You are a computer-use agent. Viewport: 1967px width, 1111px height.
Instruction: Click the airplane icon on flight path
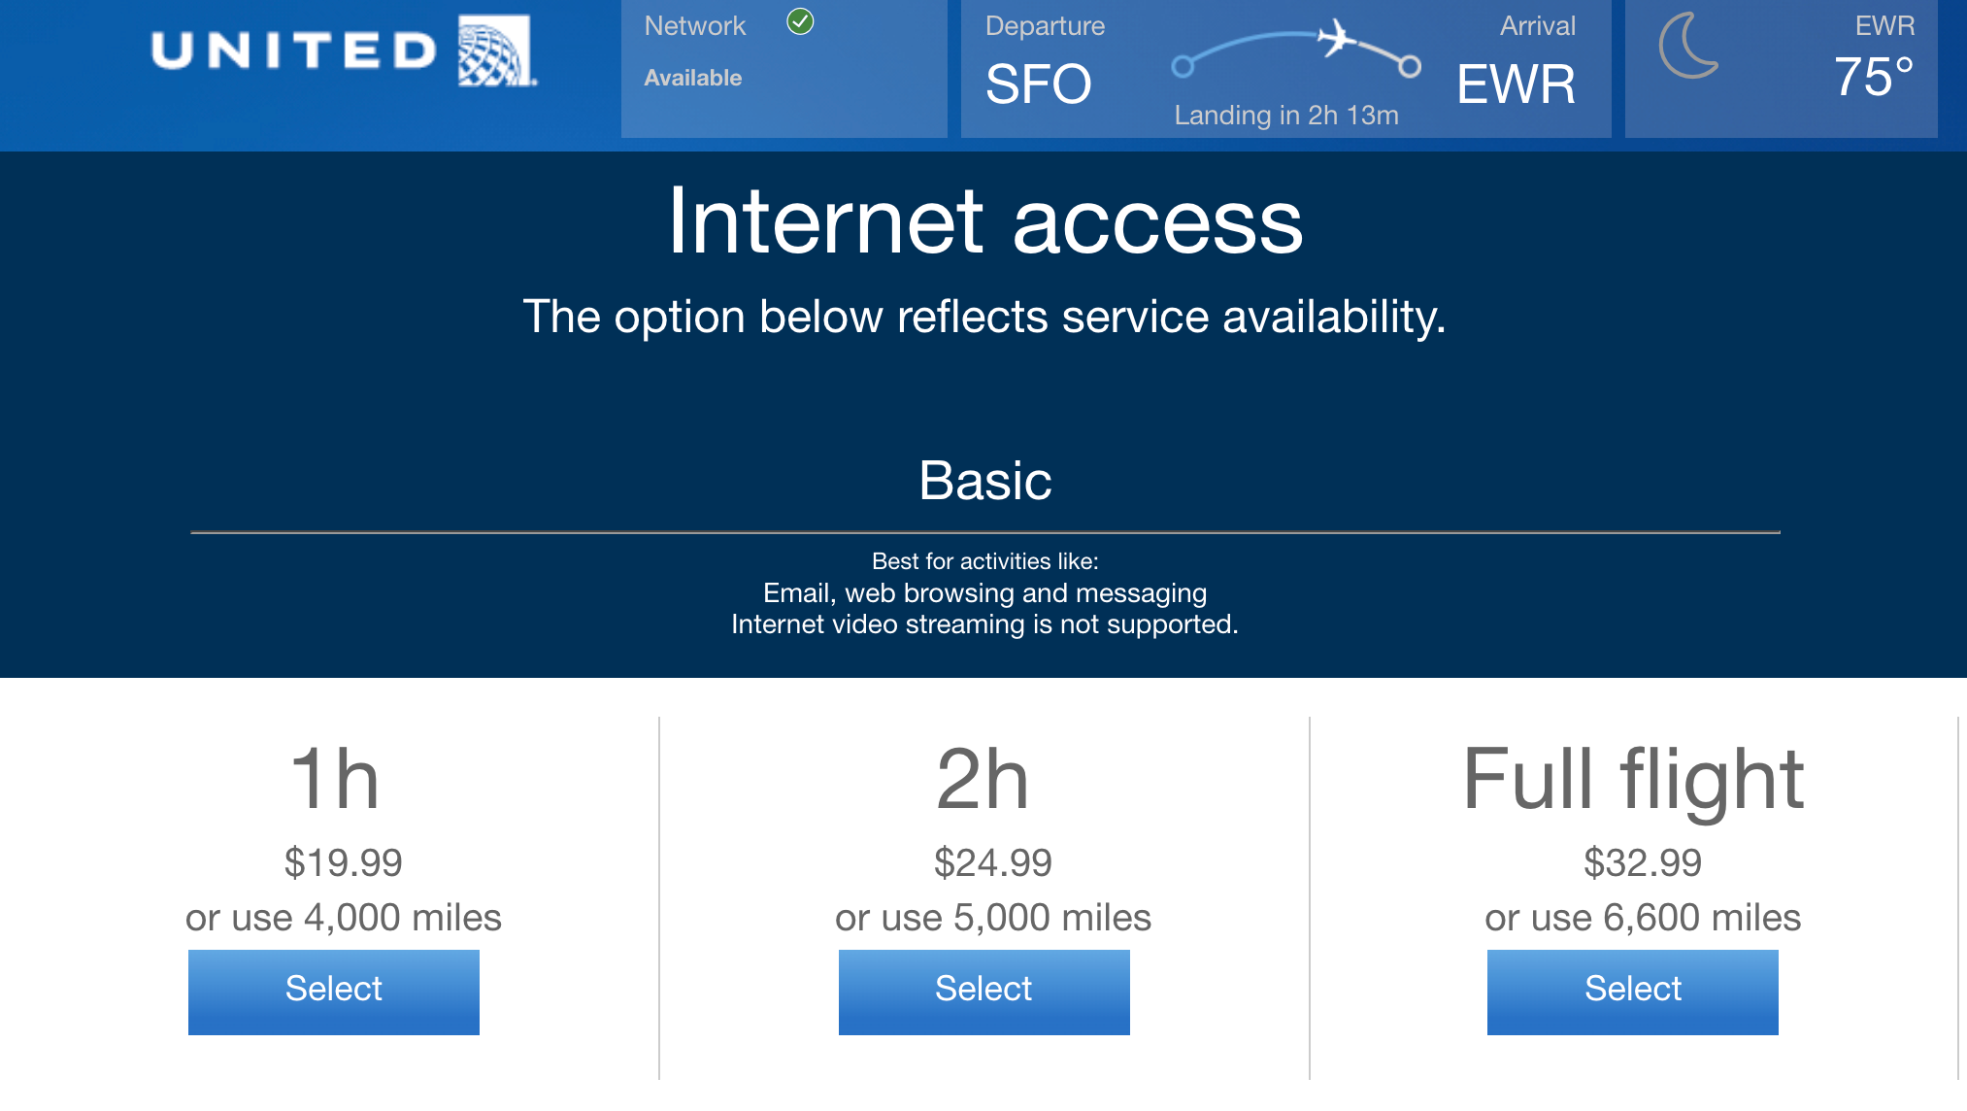click(x=1337, y=38)
